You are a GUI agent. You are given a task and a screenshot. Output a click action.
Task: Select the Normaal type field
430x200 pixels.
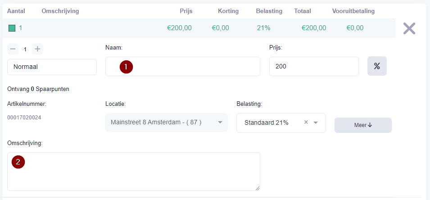click(x=52, y=67)
